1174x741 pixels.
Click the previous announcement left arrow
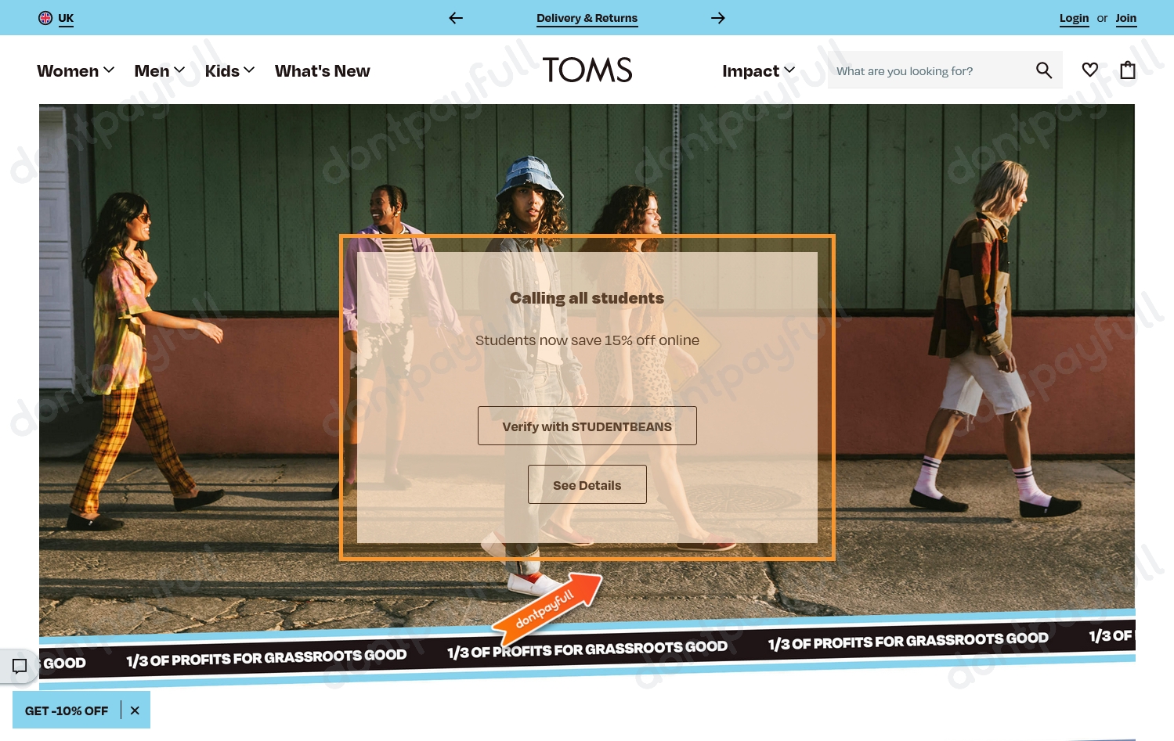[456, 18]
